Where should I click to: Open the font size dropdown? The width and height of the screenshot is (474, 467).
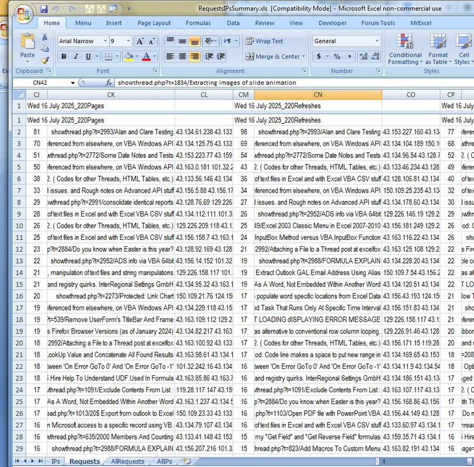(x=129, y=41)
